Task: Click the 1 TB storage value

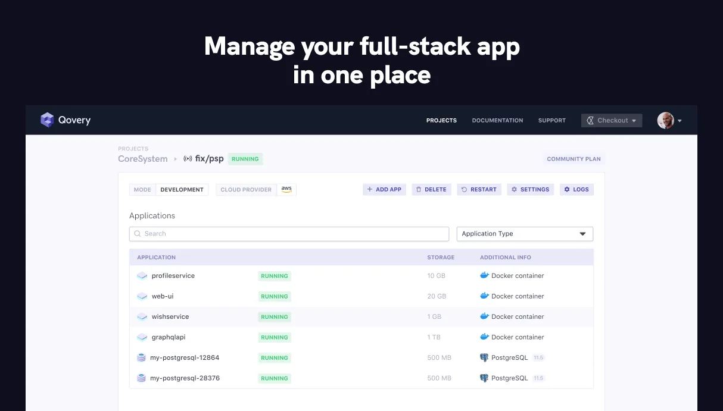Action: [434, 337]
